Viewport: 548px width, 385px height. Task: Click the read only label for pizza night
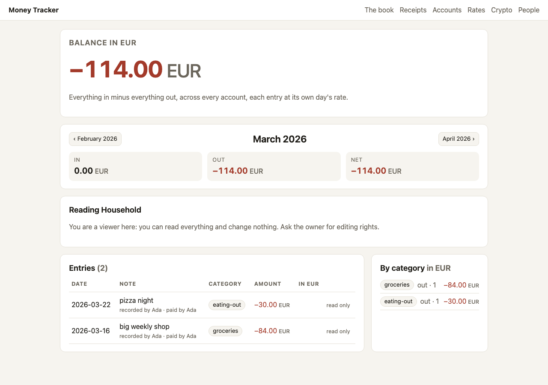338,305
